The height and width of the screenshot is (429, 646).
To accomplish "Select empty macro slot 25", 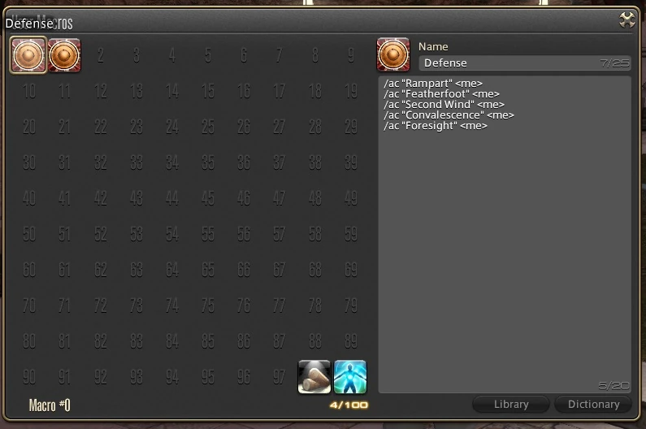I will 208,127.
